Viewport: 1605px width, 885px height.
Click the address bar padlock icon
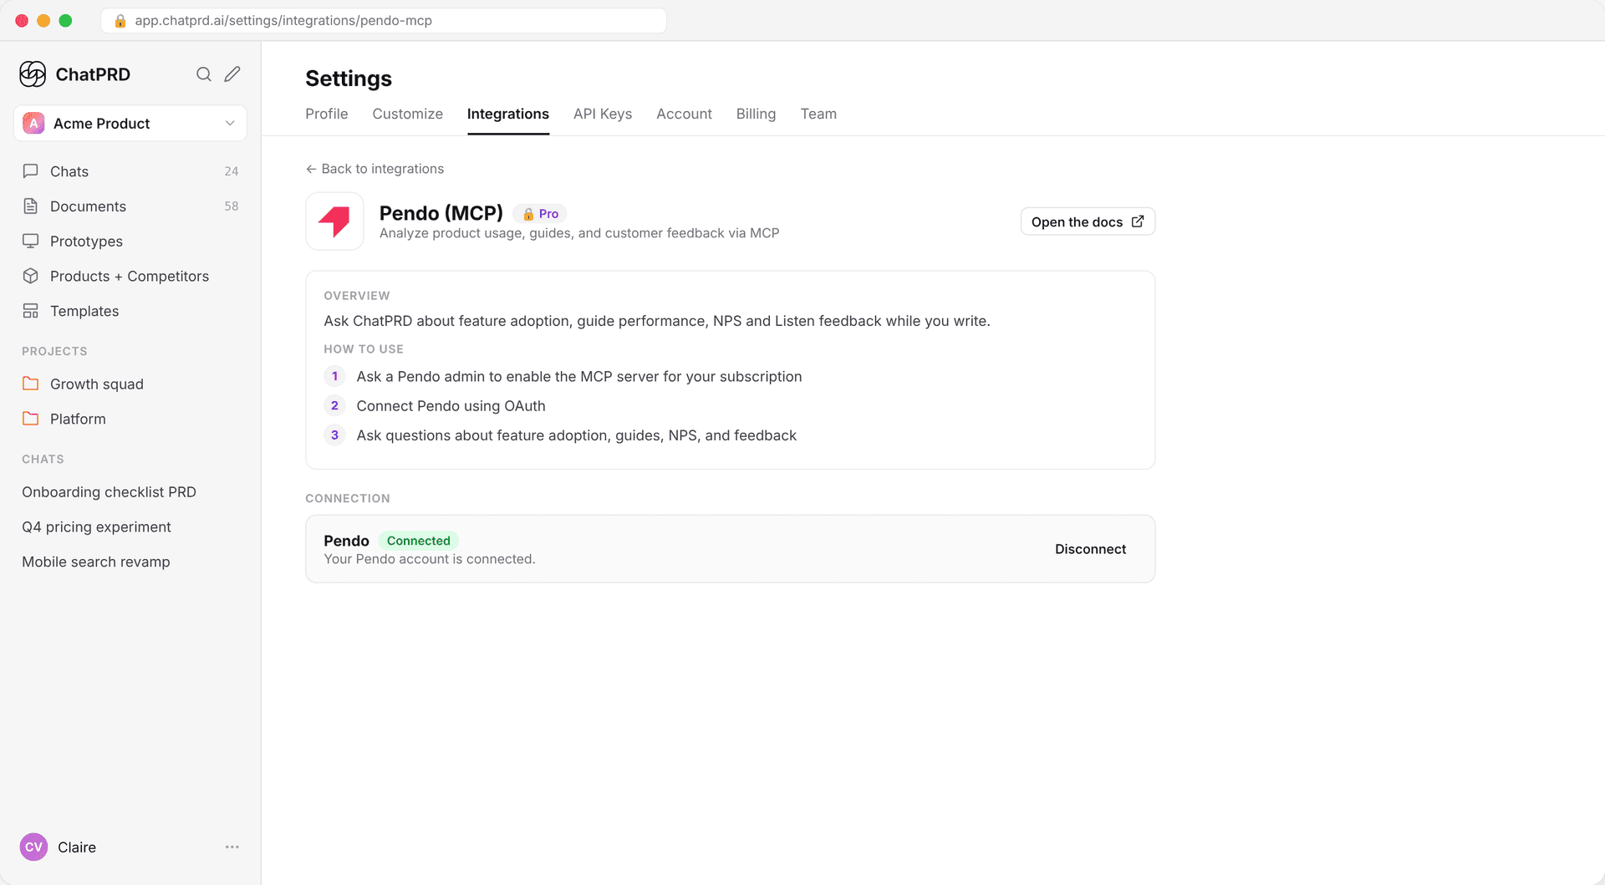[120, 21]
